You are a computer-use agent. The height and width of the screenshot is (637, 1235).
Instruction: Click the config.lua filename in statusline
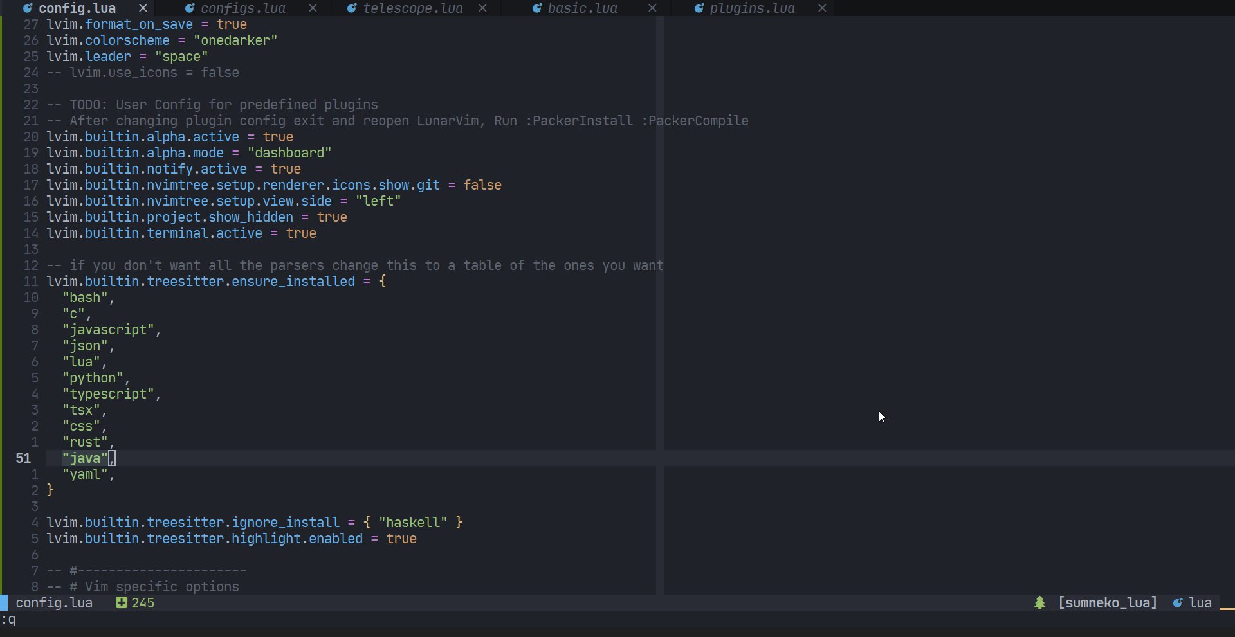tap(54, 603)
